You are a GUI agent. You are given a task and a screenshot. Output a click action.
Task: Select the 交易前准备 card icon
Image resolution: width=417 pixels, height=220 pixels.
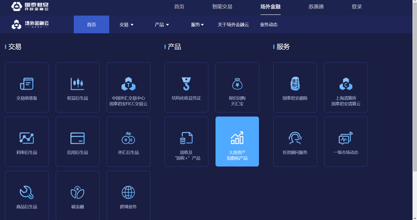click(x=27, y=84)
